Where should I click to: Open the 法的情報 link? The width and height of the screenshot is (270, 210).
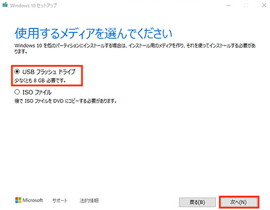[x=89, y=200]
